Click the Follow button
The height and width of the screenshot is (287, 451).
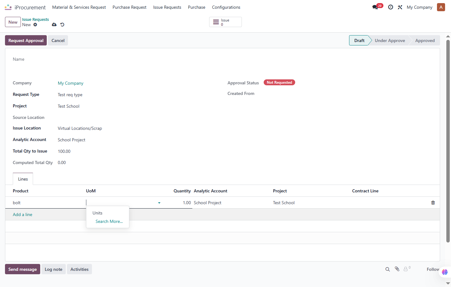pos(433,269)
